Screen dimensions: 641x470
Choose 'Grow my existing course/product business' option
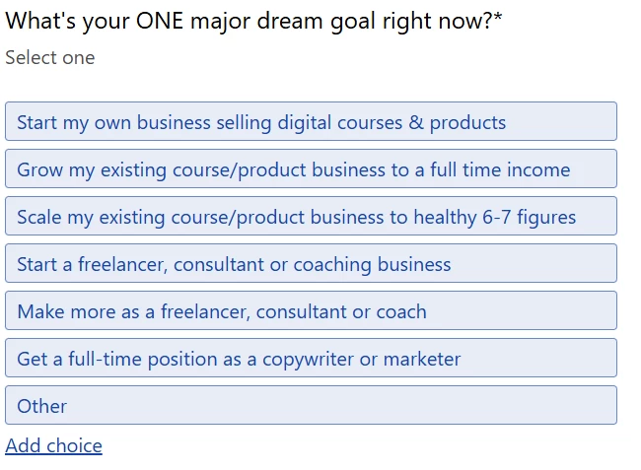pos(311,169)
